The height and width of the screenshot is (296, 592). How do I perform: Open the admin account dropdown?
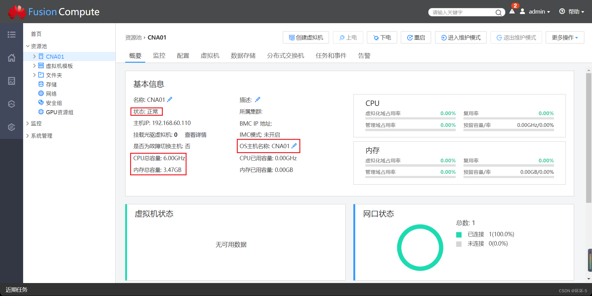pyautogui.click(x=539, y=11)
